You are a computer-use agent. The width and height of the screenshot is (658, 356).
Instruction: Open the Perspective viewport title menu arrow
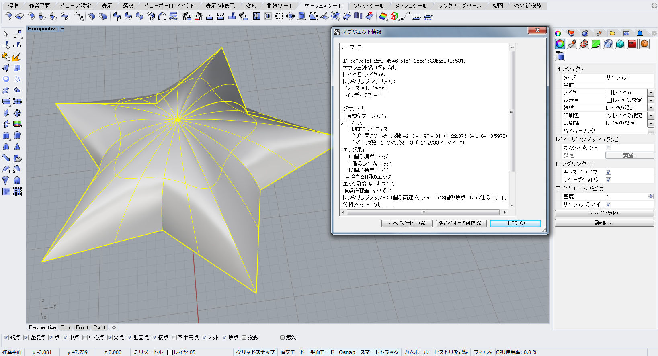(62, 29)
